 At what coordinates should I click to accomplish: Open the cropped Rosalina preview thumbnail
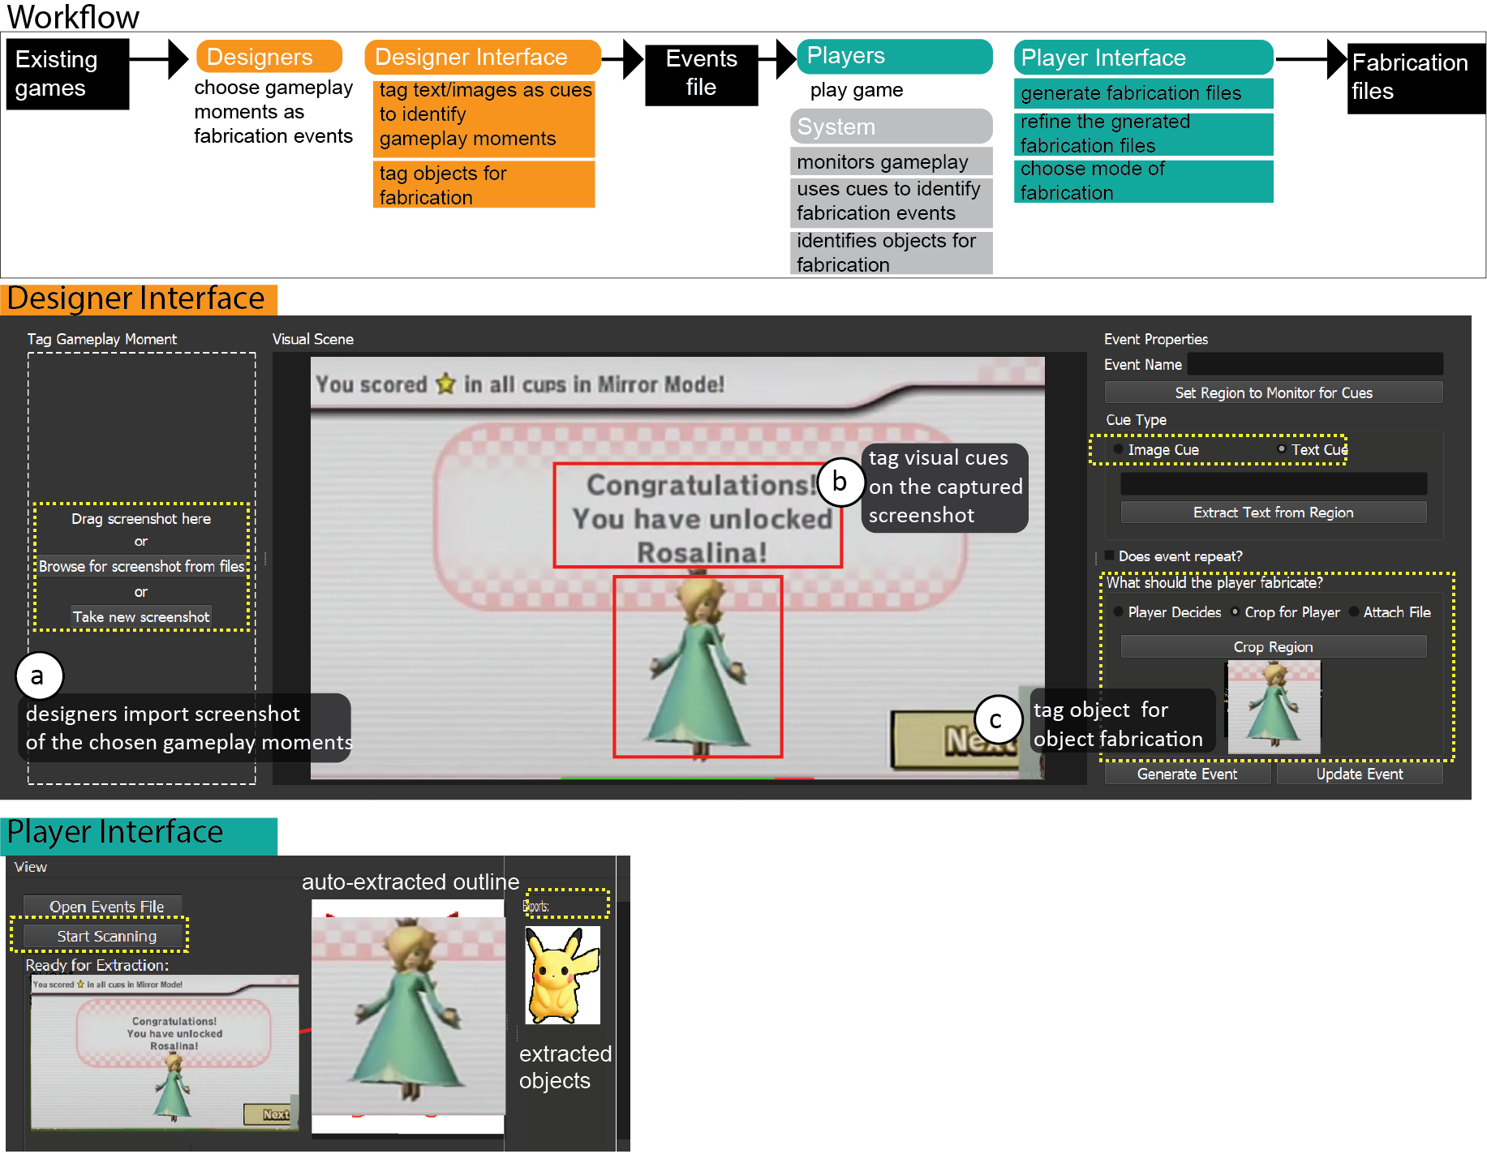coord(1274,707)
